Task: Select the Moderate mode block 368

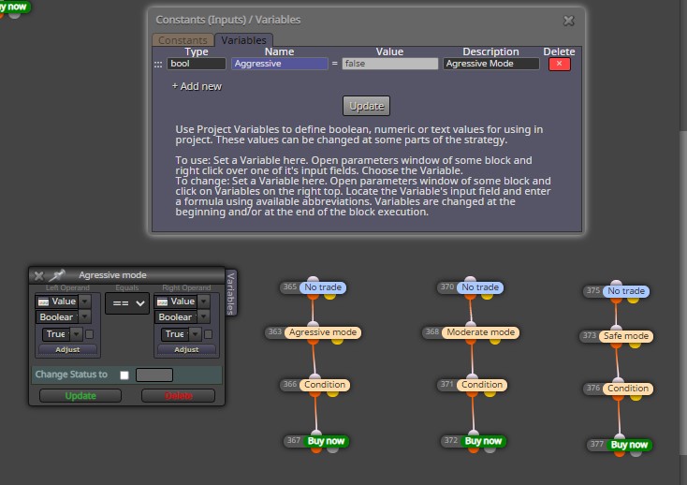Action: [x=481, y=332]
